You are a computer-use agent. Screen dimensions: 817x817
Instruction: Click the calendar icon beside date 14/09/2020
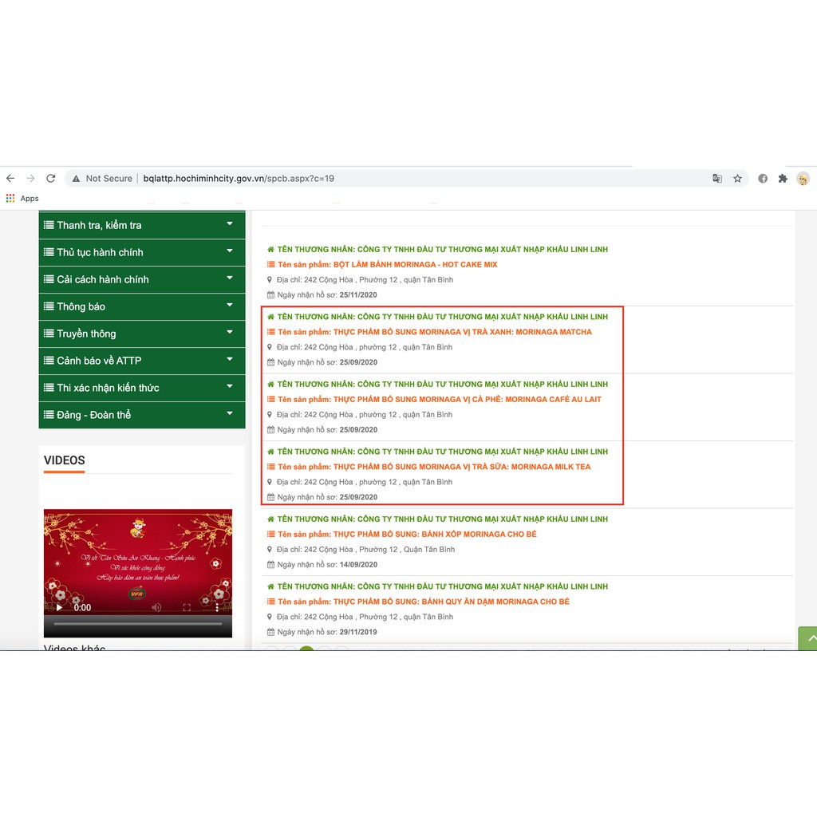point(270,564)
